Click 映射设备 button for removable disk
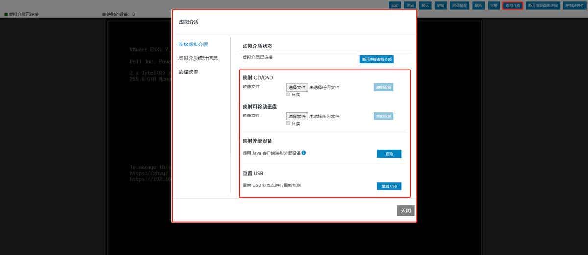The height and width of the screenshot is (255, 588). pos(384,116)
